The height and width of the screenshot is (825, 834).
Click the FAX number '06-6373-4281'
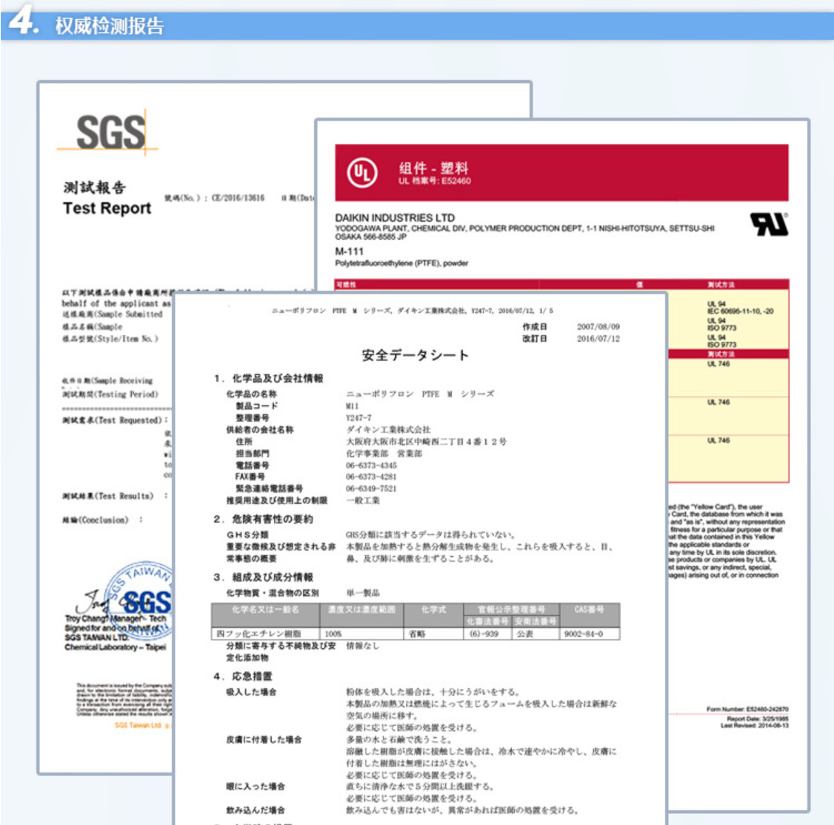[371, 477]
